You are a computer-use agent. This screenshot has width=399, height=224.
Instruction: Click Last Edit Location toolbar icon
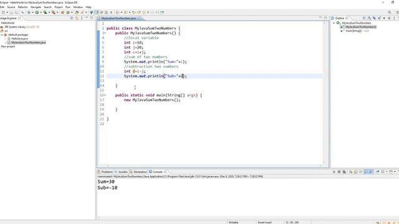(133, 12)
